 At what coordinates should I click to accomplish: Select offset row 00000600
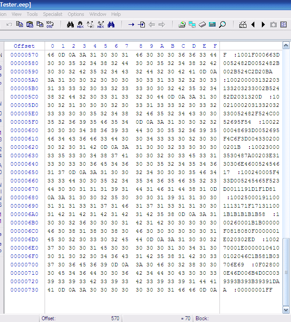(x=24, y=130)
